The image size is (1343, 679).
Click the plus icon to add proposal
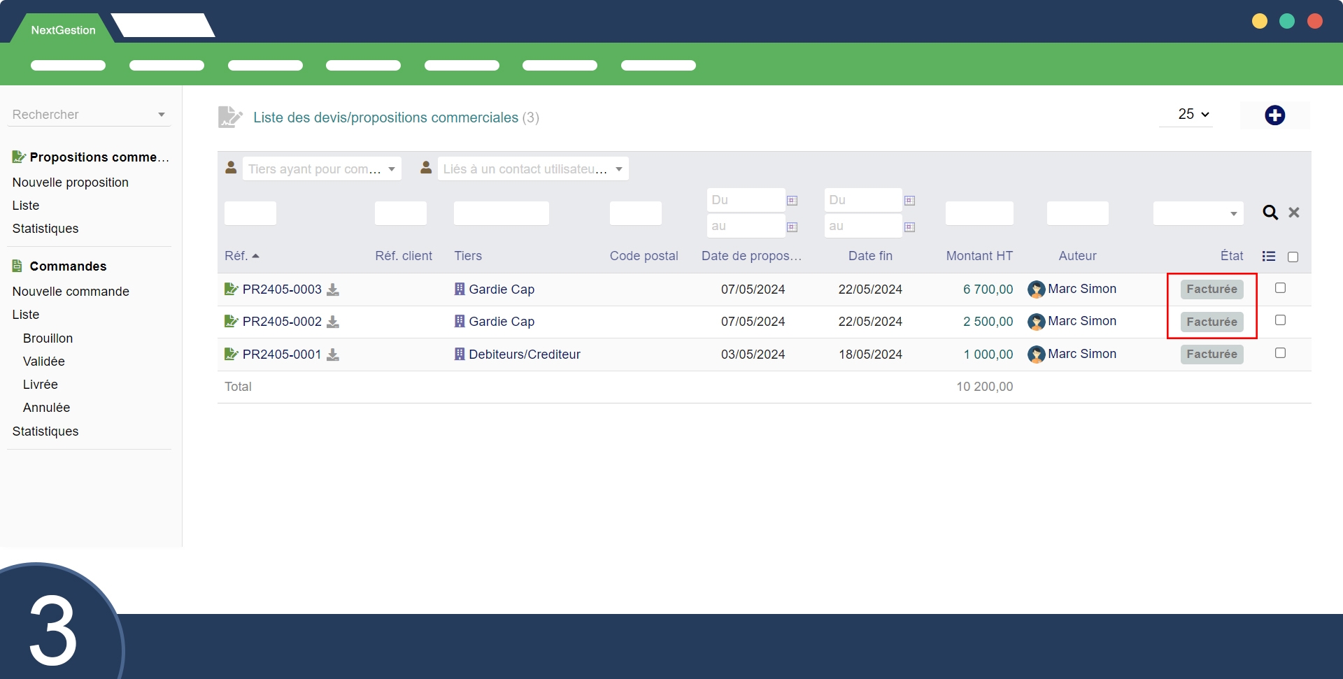pyautogui.click(x=1274, y=115)
